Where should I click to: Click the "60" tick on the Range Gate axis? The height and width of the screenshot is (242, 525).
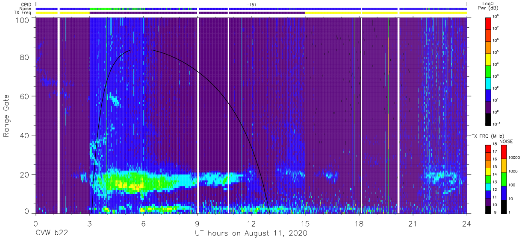[x=24, y=96]
